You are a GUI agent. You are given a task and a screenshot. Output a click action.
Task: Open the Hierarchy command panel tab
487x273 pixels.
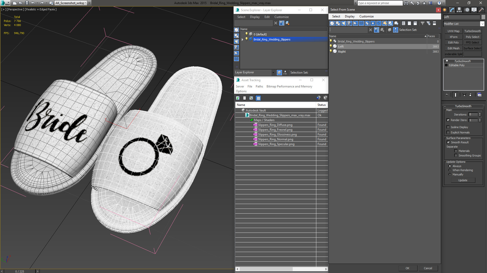459,10
